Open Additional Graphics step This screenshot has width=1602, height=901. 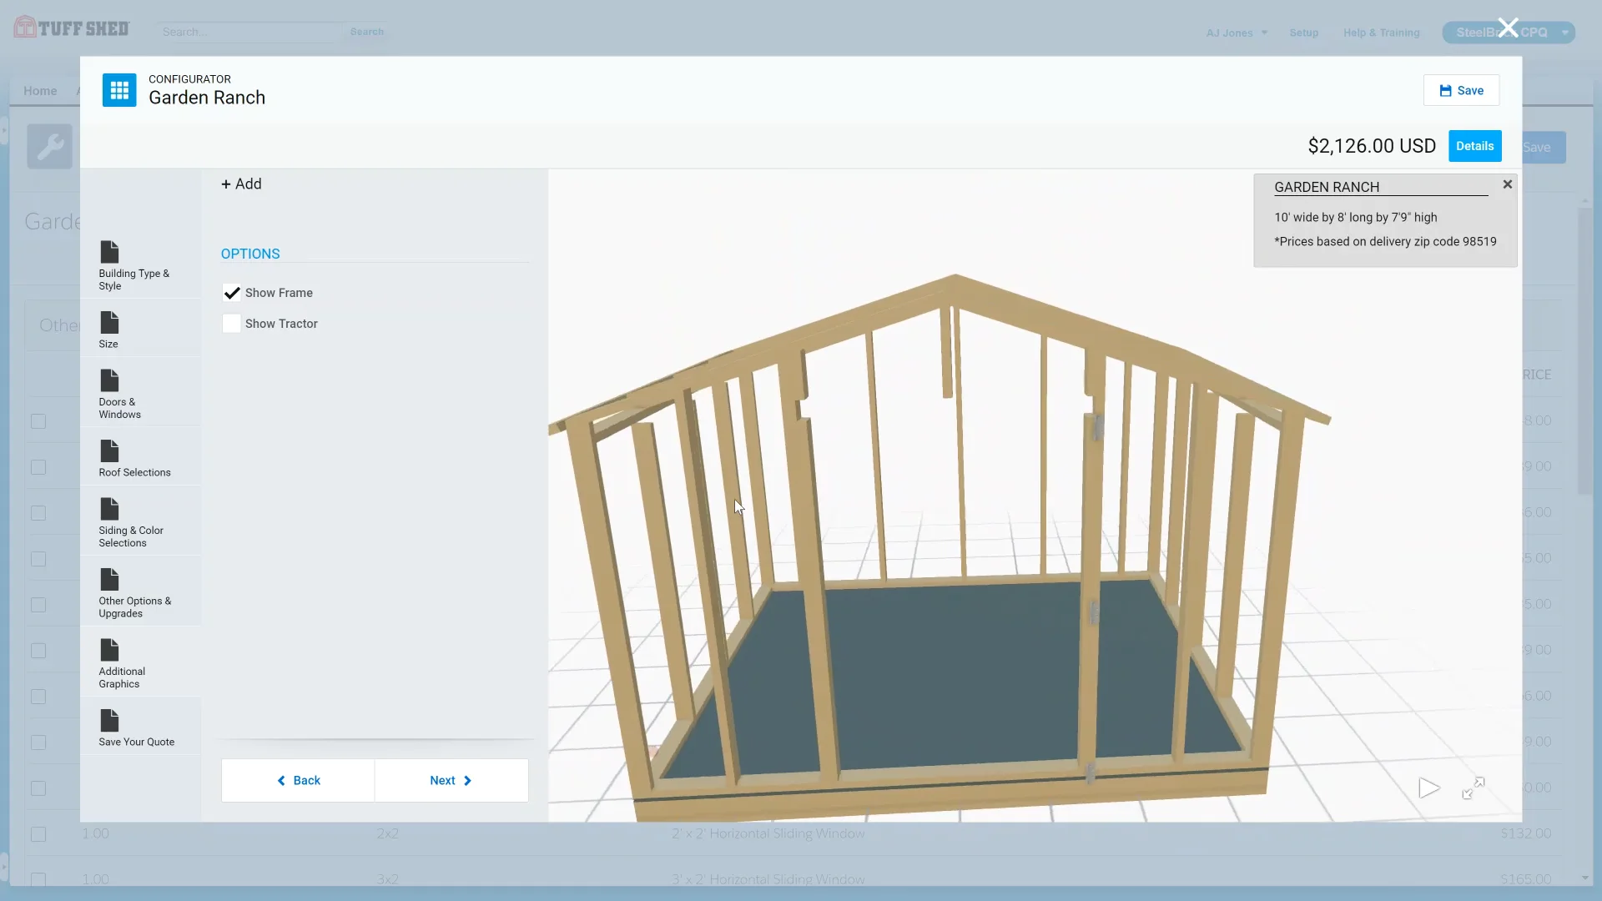point(140,664)
